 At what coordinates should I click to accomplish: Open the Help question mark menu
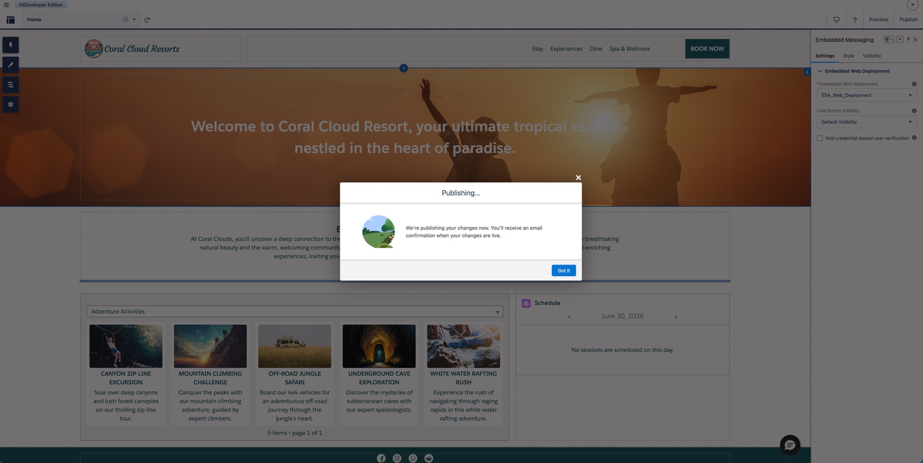tap(855, 19)
